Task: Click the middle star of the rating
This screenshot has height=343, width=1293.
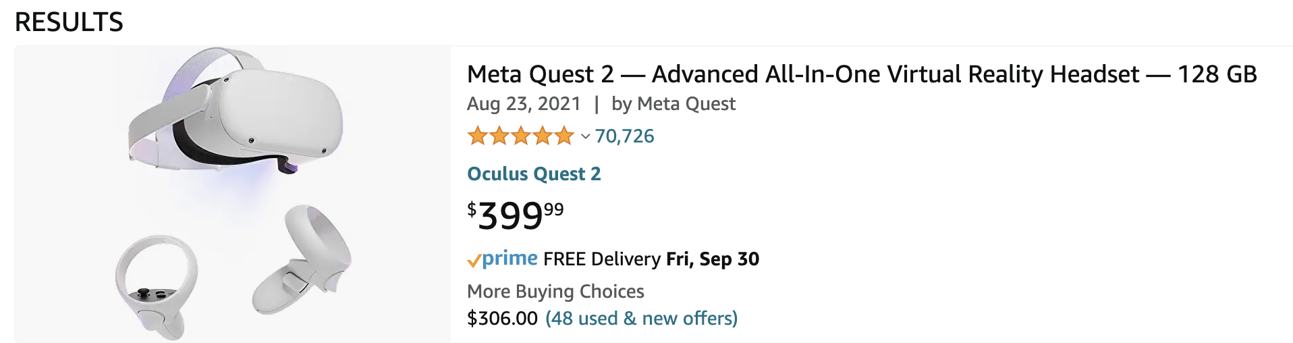Action: pos(520,136)
